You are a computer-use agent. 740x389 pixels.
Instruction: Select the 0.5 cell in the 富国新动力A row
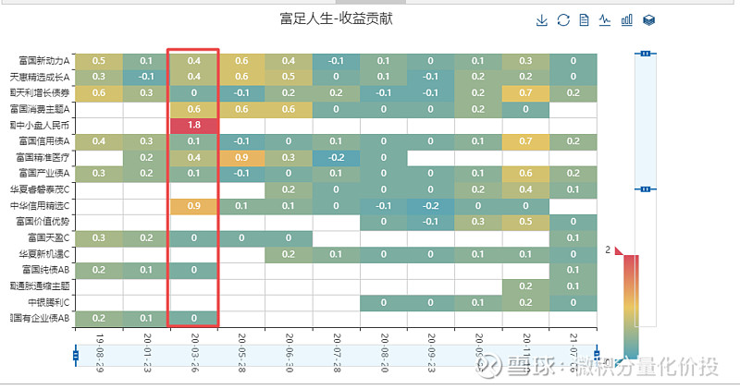pos(99,61)
